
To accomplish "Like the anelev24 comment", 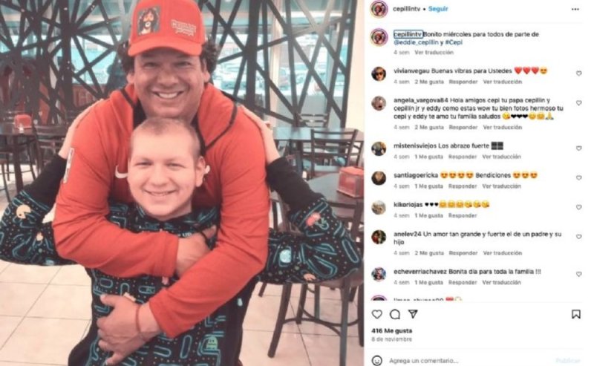I will tap(579, 237).
